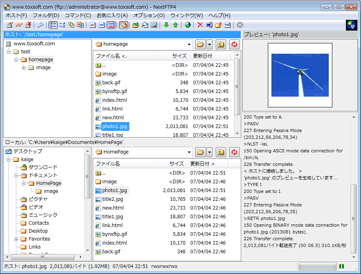Select www.toxsoft.com root in host tree

pyautogui.click(x=34, y=44)
